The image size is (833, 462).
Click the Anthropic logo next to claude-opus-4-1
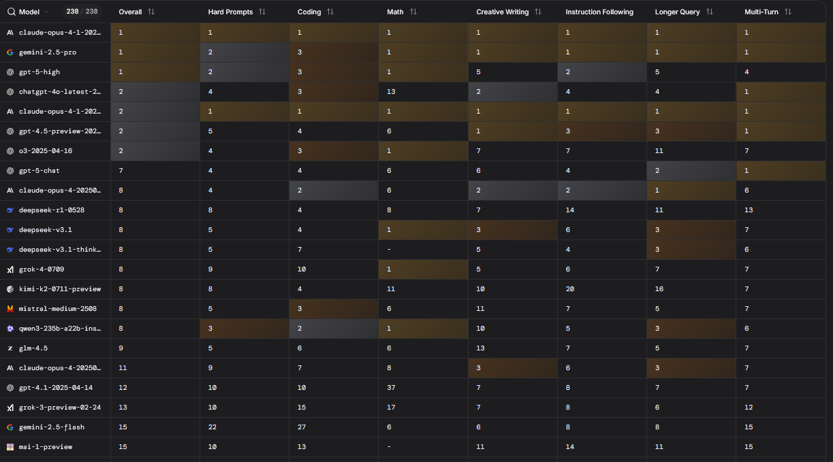(x=9, y=32)
